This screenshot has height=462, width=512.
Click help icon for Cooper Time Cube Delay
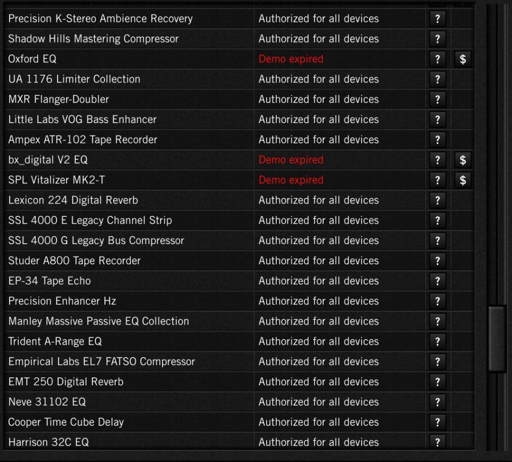(437, 422)
